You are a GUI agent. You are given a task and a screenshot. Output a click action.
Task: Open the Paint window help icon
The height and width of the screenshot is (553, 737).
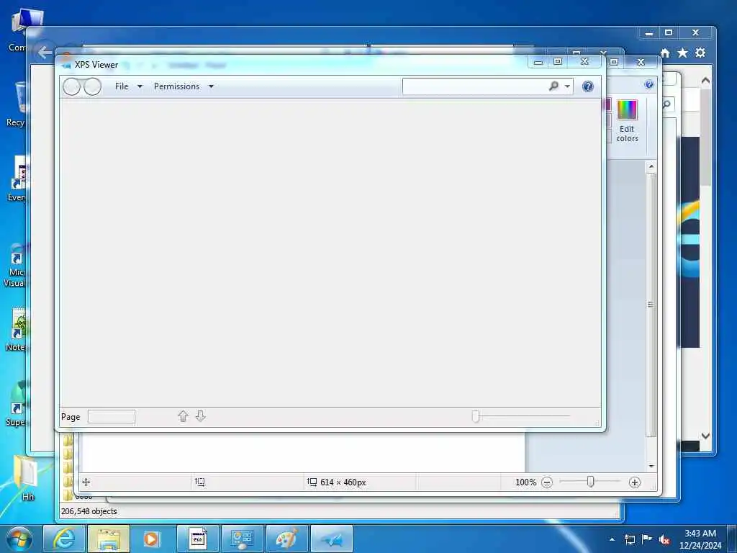[649, 85]
